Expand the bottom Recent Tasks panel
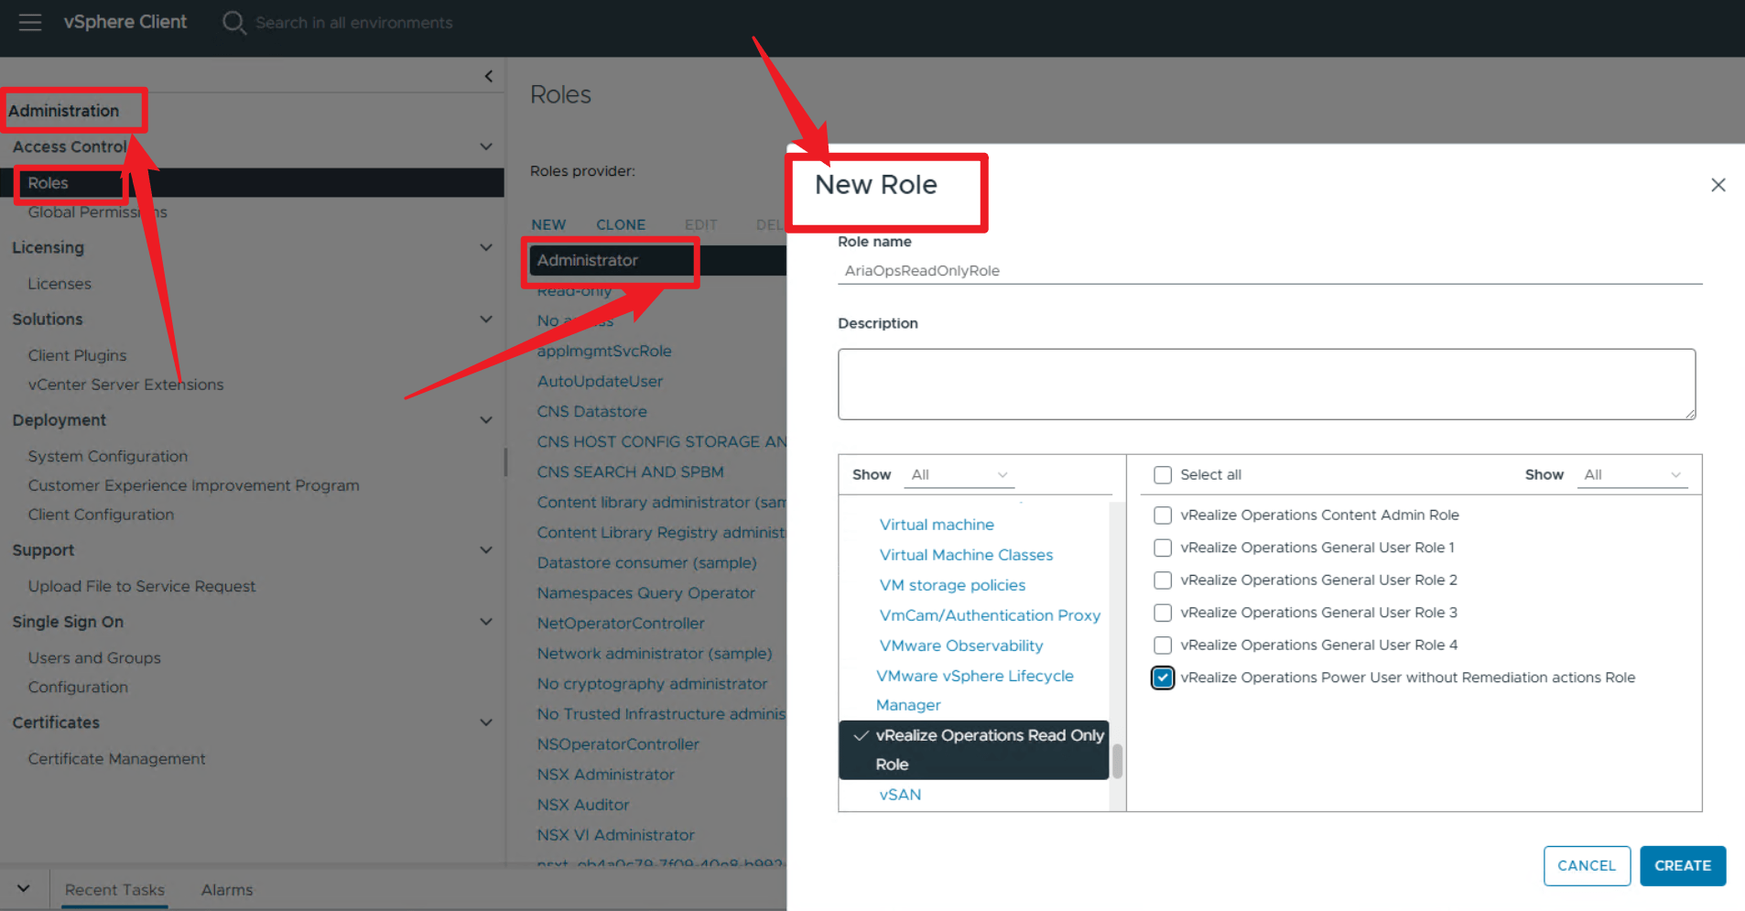The image size is (1745, 911). coord(24,888)
